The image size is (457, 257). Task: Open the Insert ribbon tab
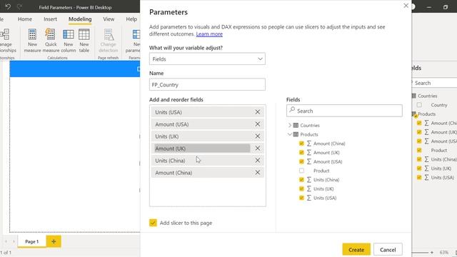(50, 19)
